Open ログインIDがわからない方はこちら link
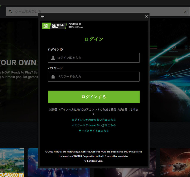 tap(94, 120)
